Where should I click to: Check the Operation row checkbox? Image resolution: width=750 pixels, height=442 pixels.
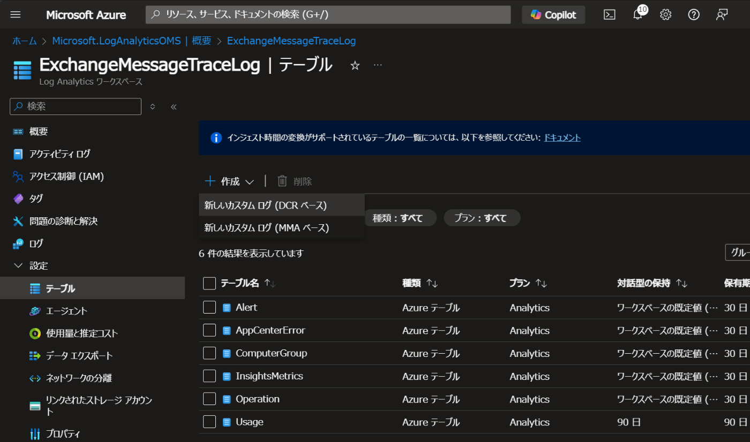pos(209,399)
